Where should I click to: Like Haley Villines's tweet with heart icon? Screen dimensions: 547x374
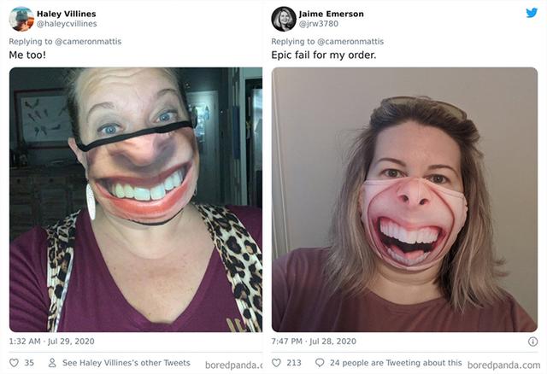(15, 363)
